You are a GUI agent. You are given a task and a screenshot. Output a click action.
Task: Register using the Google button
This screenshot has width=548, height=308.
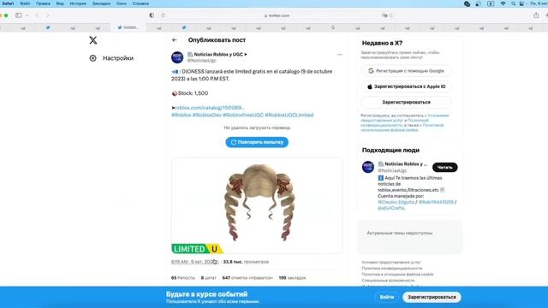[406, 71]
